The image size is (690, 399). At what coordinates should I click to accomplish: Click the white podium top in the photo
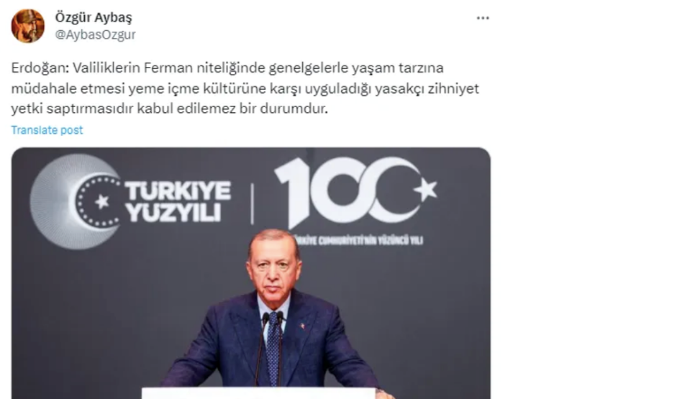tap(260, 393)
